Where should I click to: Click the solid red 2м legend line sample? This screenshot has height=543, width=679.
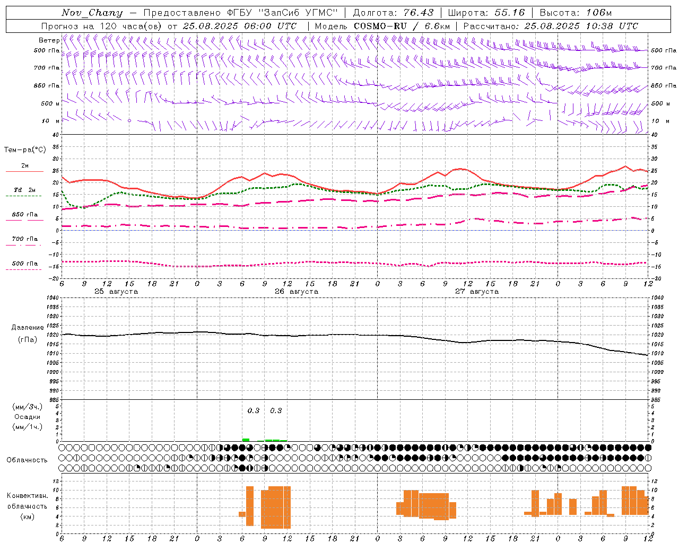pos(24,172)
